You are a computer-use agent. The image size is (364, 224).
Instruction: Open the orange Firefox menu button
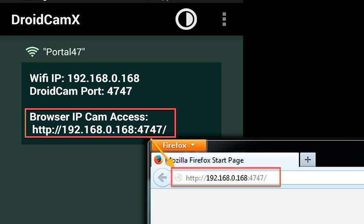179,146
